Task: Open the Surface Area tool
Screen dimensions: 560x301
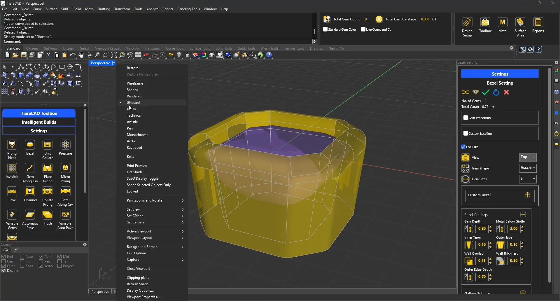Action: [x=520, y=23]
